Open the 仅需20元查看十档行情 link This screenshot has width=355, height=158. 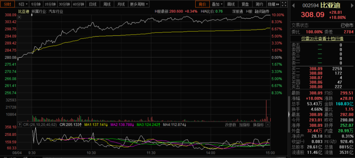322,39
